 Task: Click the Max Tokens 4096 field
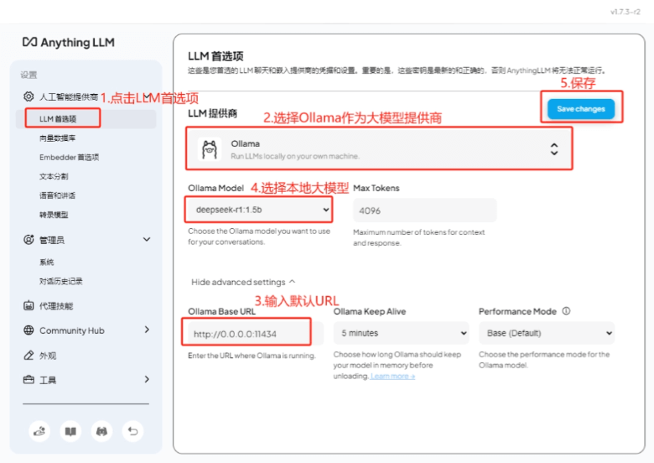pyautogui.click(x=425, y=211)
